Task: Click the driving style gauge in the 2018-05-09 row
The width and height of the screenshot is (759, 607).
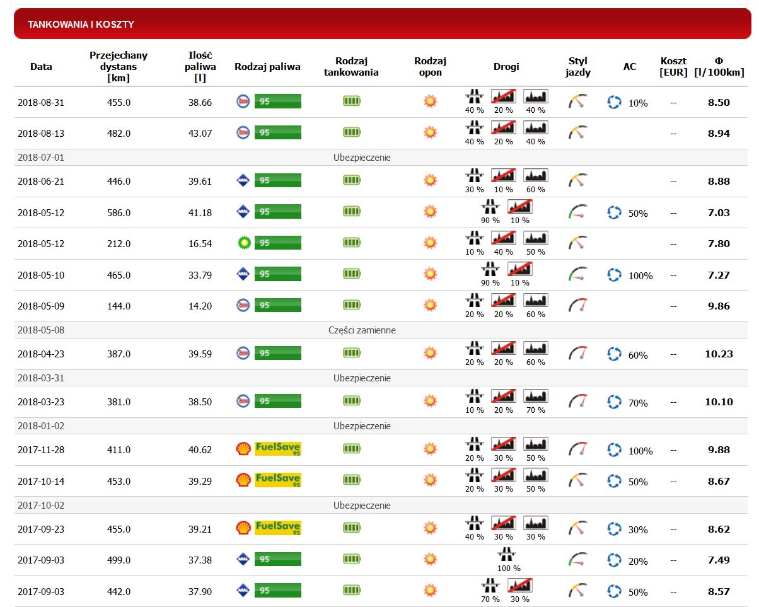Action: (x=577, y=306)
